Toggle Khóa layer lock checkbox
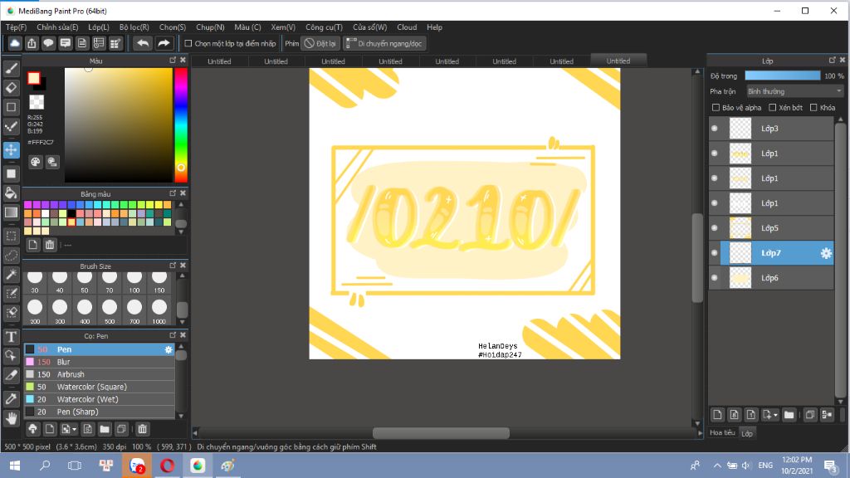 pyautogui.click(x=813, y=107)
